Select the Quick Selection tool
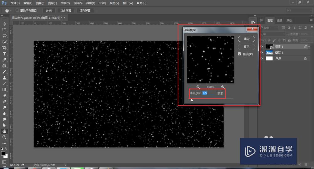The width and height of the screenshot is (314, 169). click(x=4, y=42)
